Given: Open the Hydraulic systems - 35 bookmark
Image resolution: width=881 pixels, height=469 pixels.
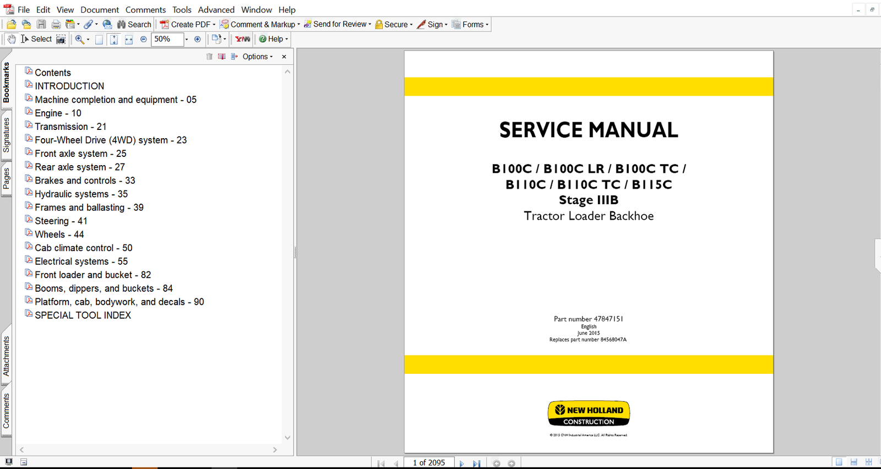Looking at the screenshot, I should click(x=81, y=194).
